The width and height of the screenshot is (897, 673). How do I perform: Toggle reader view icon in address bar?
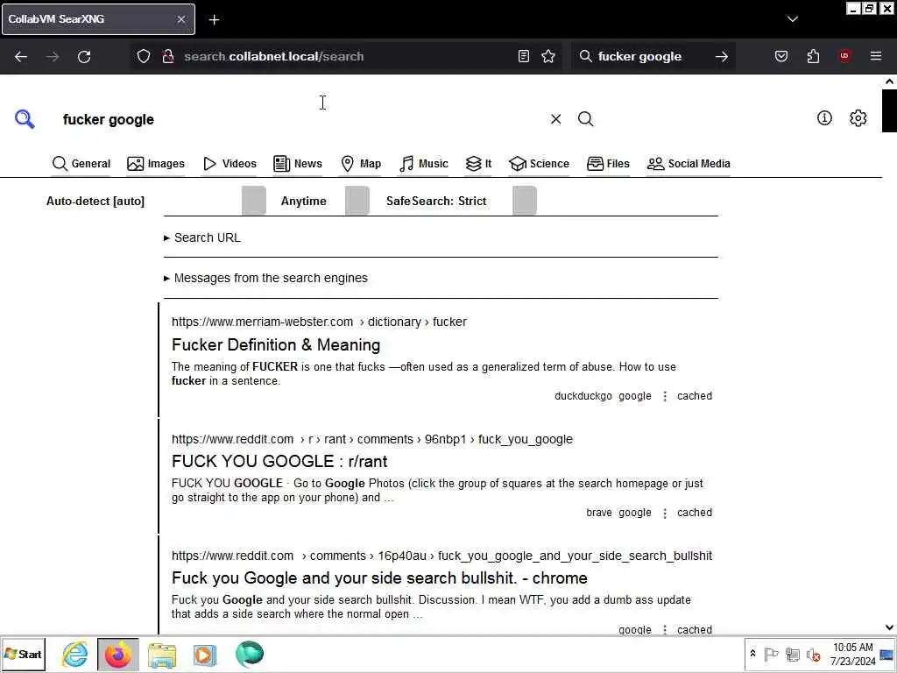[x=524, y=56]
